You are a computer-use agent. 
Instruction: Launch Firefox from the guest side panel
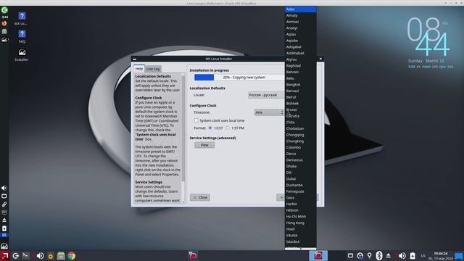4,23
